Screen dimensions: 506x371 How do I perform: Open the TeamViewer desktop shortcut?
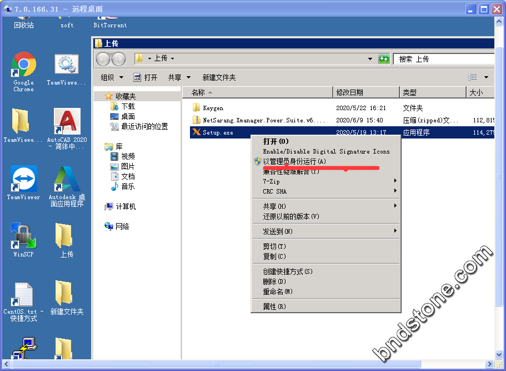click(x=23, y=180)
